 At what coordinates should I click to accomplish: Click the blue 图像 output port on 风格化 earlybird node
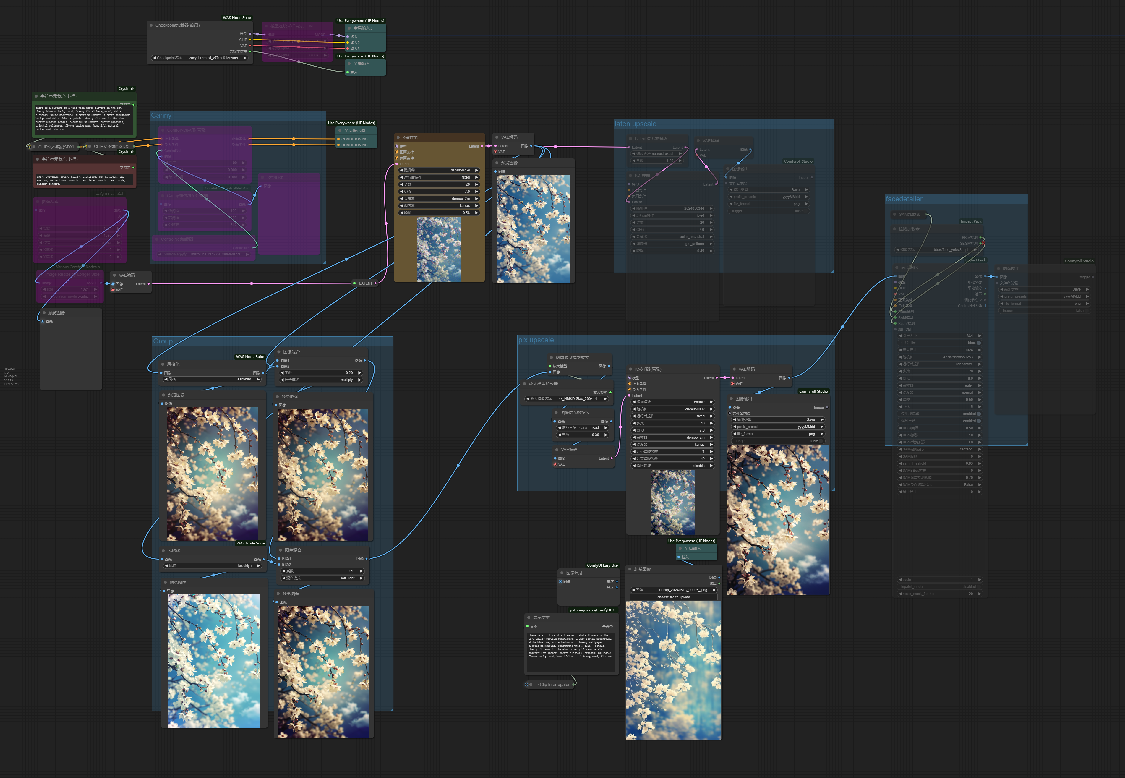264,373
